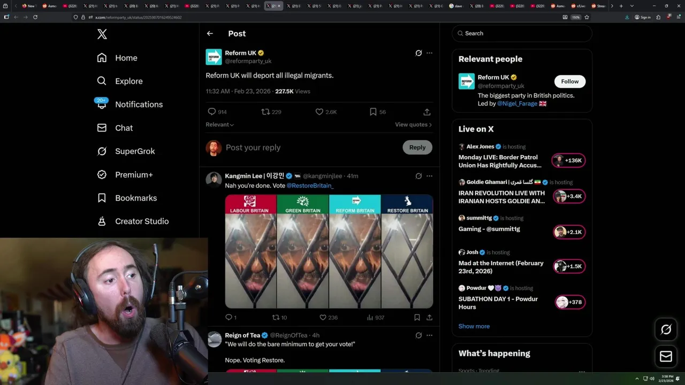Open the Explore page
The height and width of the screenshot is (385, 685).
[120, 81]
